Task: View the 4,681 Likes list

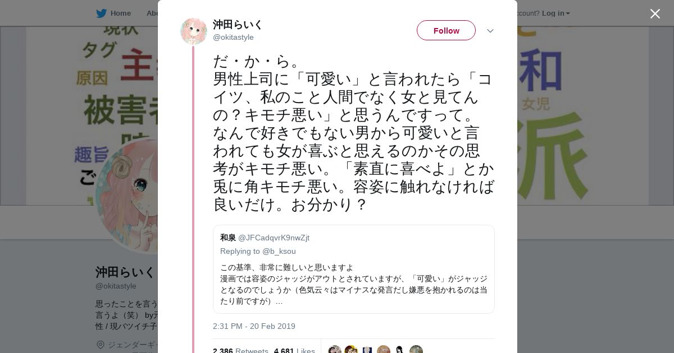Action: (294, 351)
